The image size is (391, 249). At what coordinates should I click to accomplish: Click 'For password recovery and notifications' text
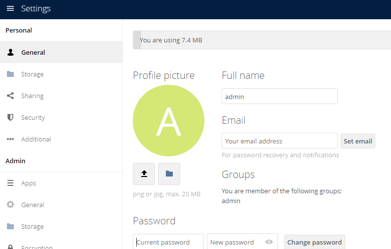(280, 155)
